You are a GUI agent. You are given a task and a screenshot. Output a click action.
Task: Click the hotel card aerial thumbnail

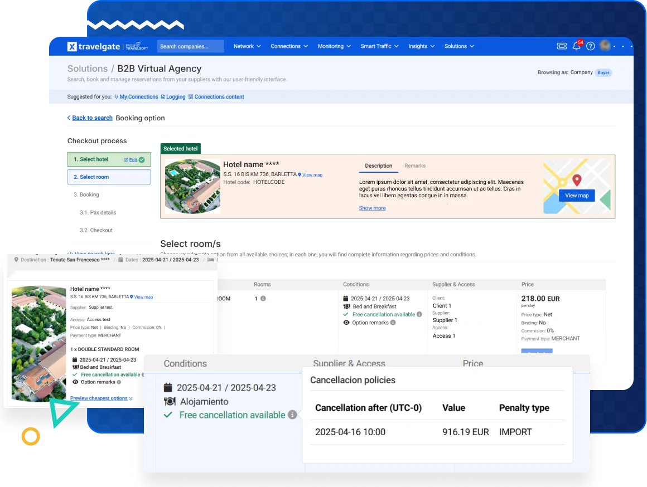click(x=39, y=343)
